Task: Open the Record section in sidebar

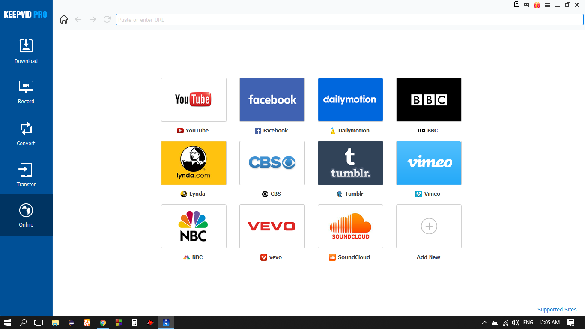Action: pos(26,91)
